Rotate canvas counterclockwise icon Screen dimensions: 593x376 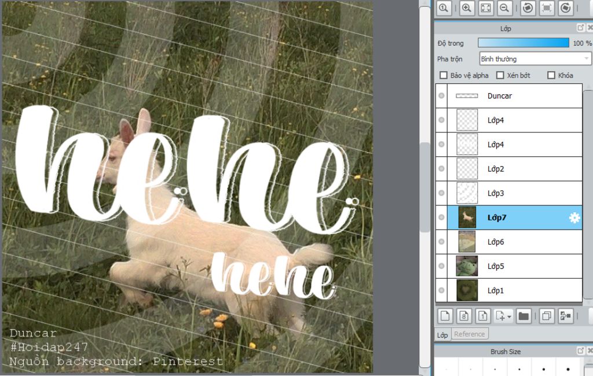[528, 8]
